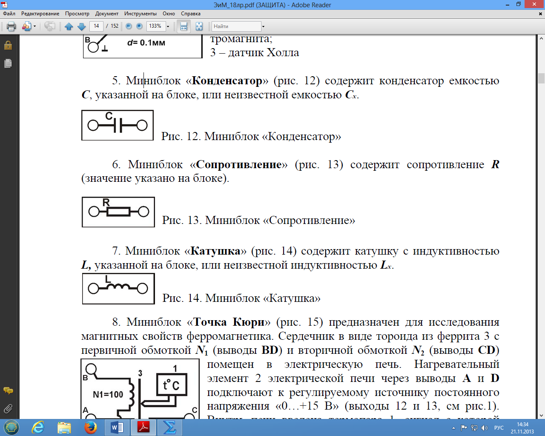The image size is (545, 436).
Task: Click the capacitor diagram figure labeled C
Action: [x=118, y=125]
